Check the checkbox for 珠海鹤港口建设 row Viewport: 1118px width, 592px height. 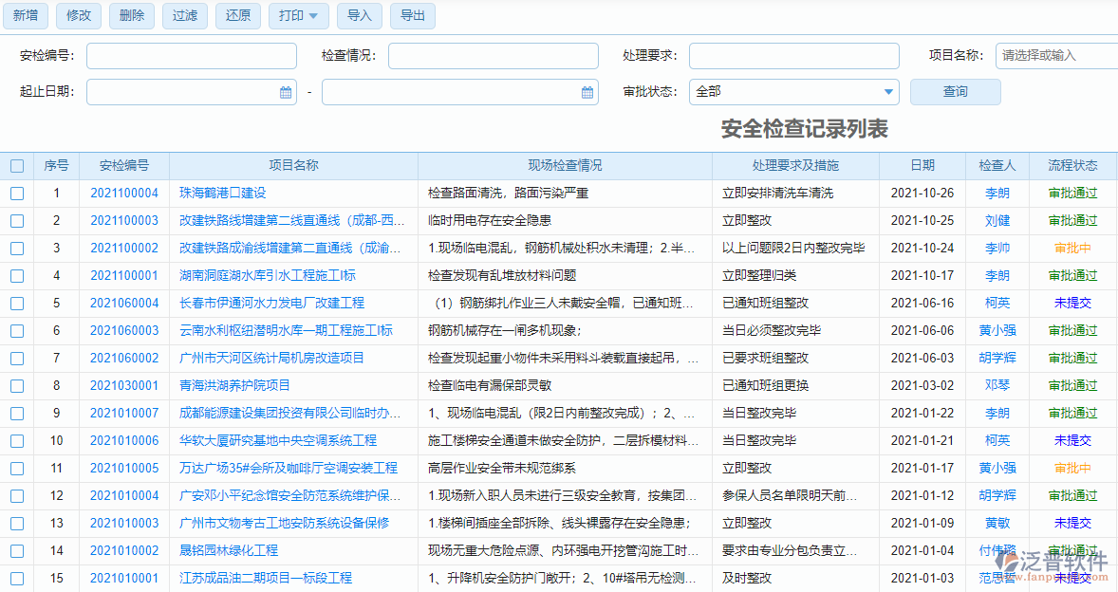point(16,193)
